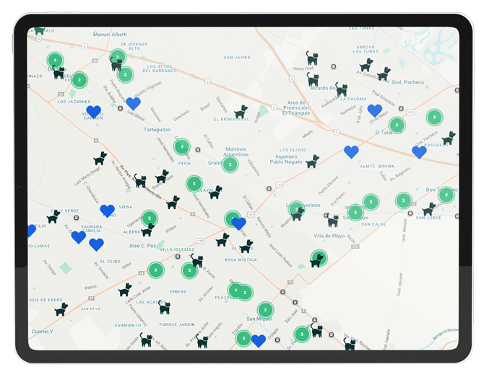Expand the 2 cluster above Gral. Pacheco road

(434, 117)
